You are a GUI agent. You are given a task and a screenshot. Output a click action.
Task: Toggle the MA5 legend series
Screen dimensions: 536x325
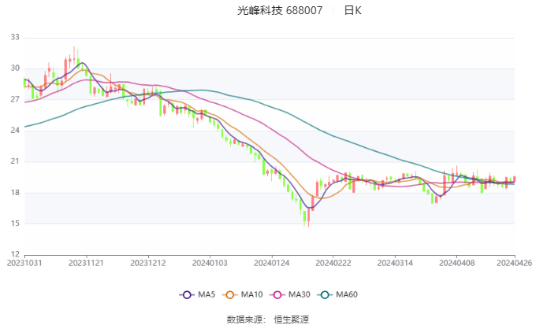(197, 294)
